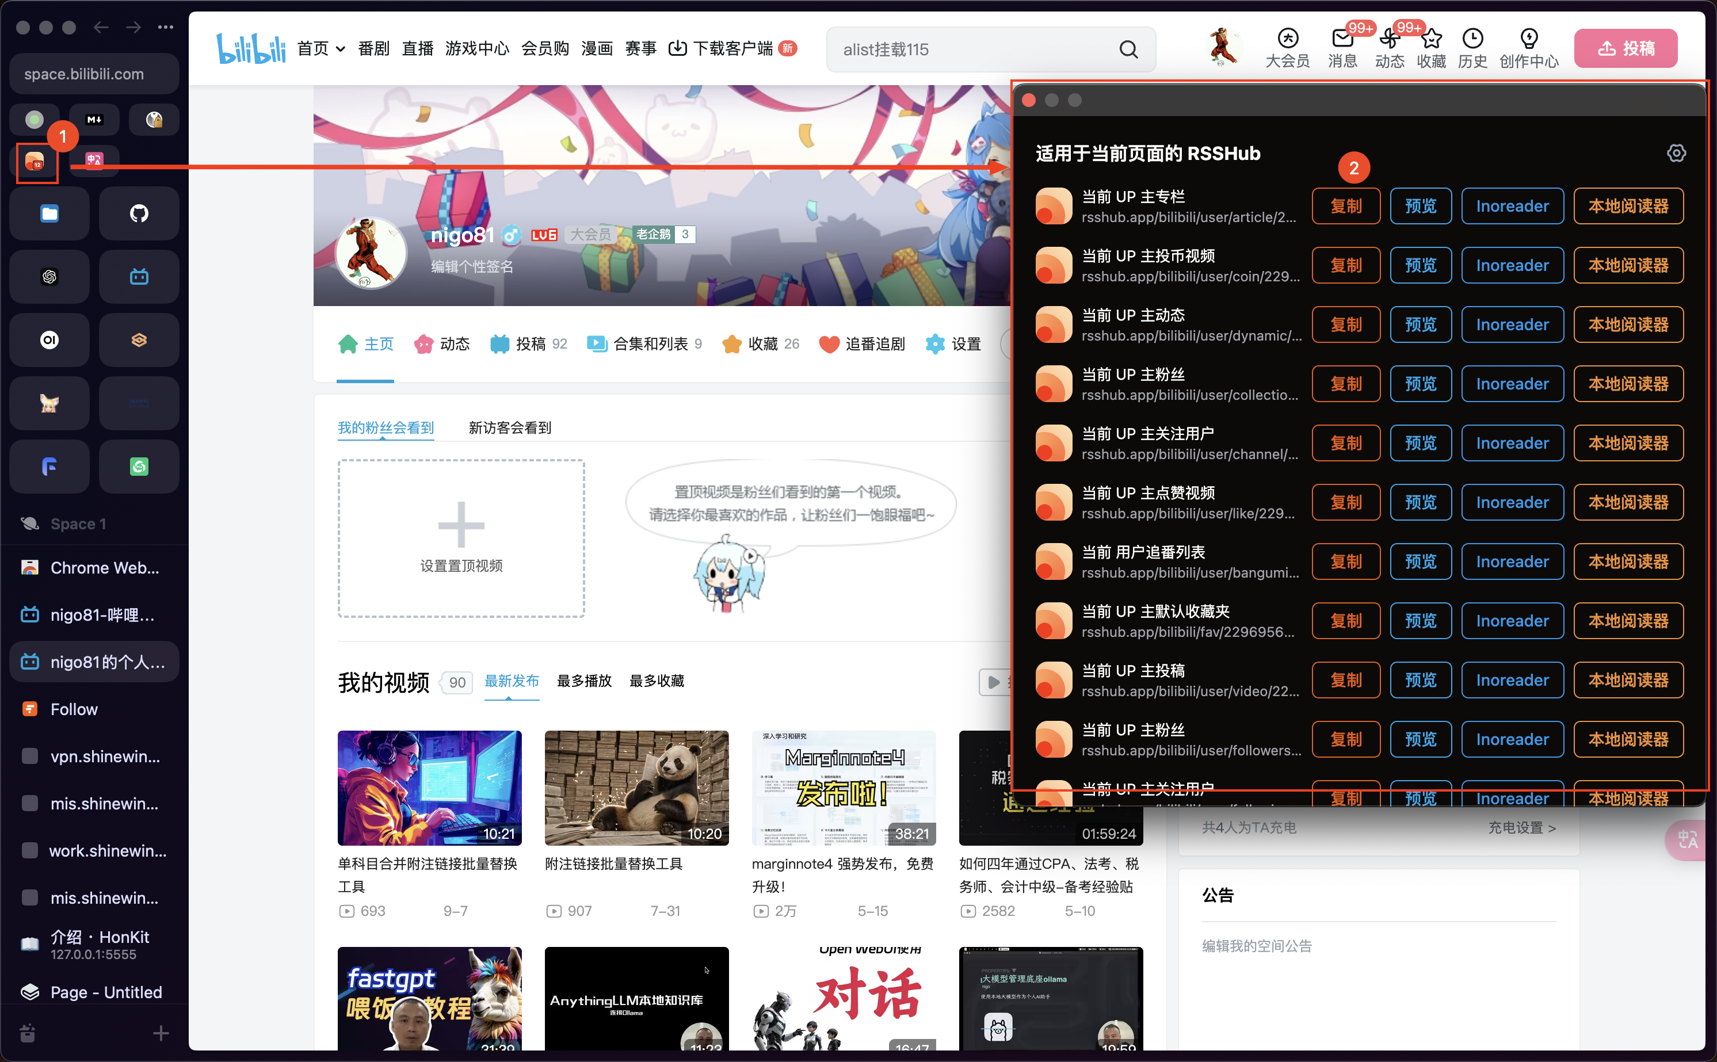Open 收藏 star icon in header
Image resolution: width=1717 pixels, height=1062 pixels.
coord(1431,48)
